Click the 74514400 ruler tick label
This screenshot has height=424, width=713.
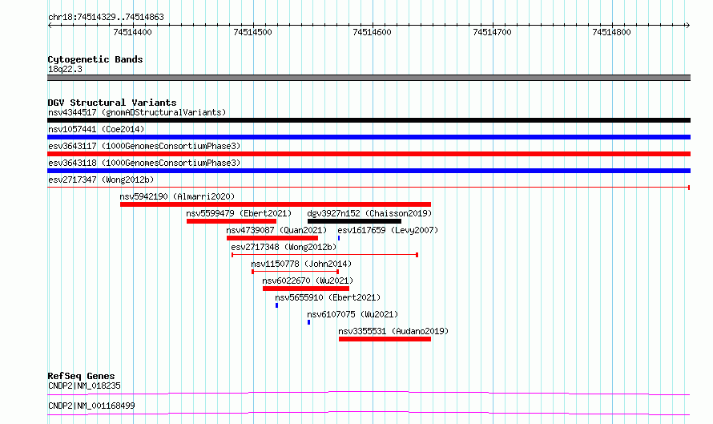click(x=132, y=32)
